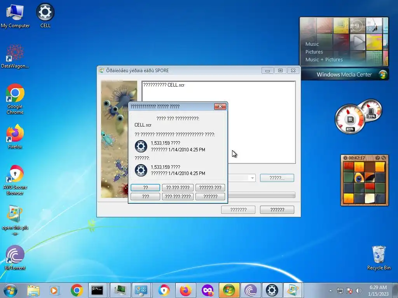Click the '???' button in overwrite dialog
The height and width of the screenshot is (298, 398).
point(145,196)
